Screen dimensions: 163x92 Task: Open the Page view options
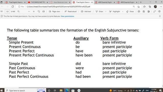point(54,11)
